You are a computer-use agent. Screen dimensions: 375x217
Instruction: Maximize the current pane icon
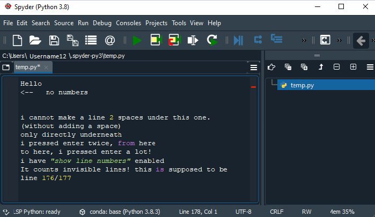click(x=325, y=40)
